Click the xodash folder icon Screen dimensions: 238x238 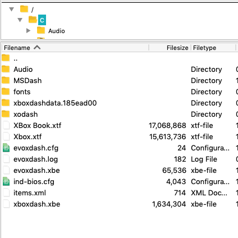(x=6, y=114)
